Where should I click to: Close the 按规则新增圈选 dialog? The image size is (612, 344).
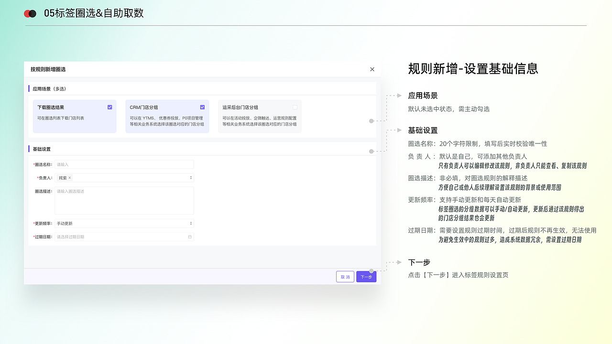point(372,69)
